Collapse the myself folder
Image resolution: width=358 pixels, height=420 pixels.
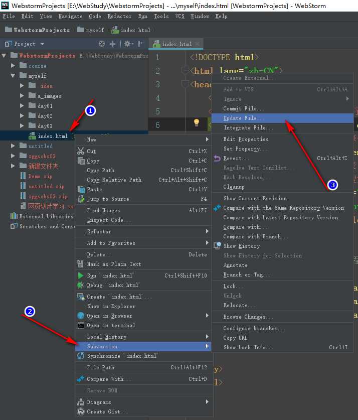click(x=13, y=76)
